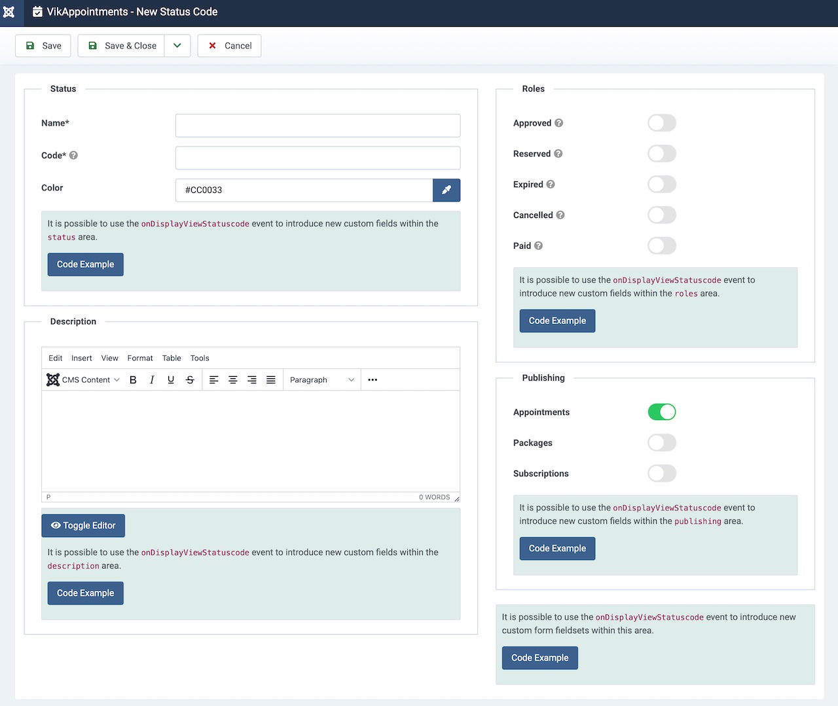This screenshot has width=838, height=706.
Task: Click the Joomla icon on CMS Content button
Action: (x=53, y=379)
